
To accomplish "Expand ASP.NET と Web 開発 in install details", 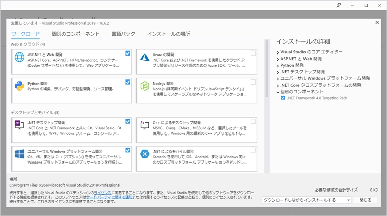I will [278, 59].
